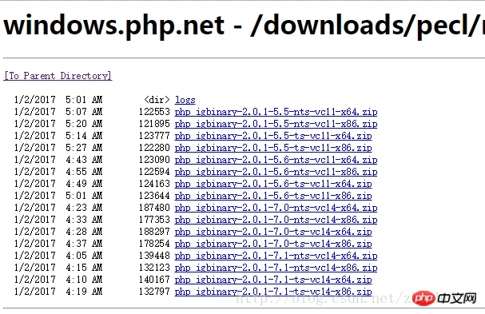
Task: Select the 4:19 AM timestamp
Action: pyautogui.click(x=84, y=292)
